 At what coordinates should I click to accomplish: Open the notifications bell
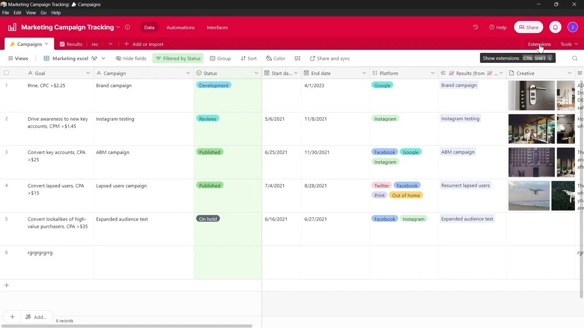pyautogui.click(x=555, y=27)
